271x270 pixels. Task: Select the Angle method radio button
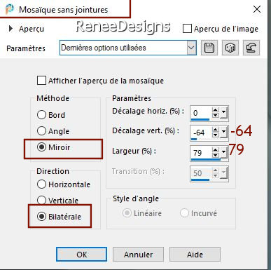point(41,131)
